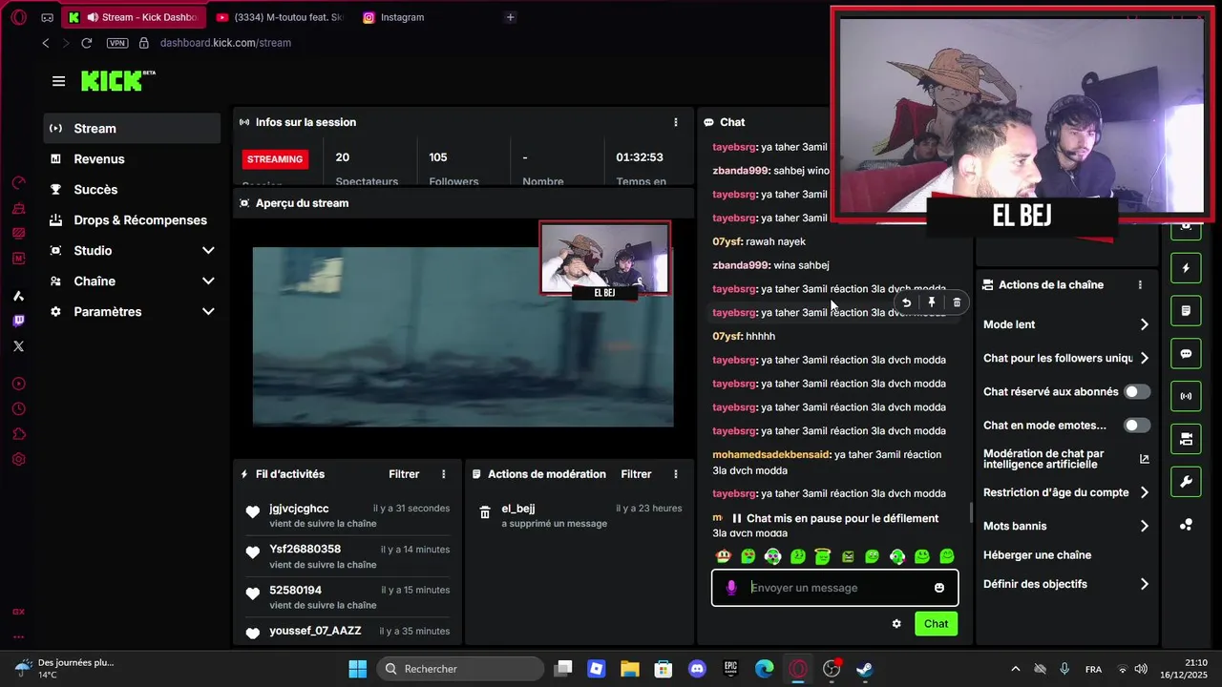Open Chat pour les followers chevron
The image size is (1222, 687).
coord(1145,358)
